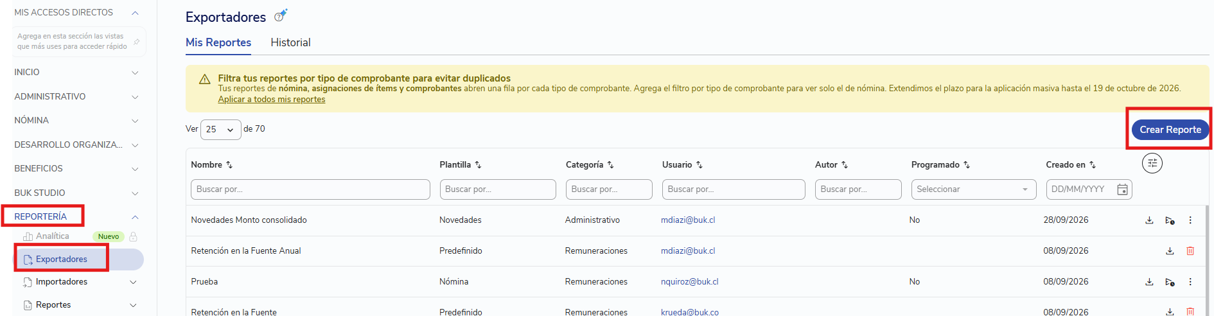The height and width of the screenshot is (316, 1214).
Task: Schedule the Novedades Monto consolidado report
Action: (1170, 220)
